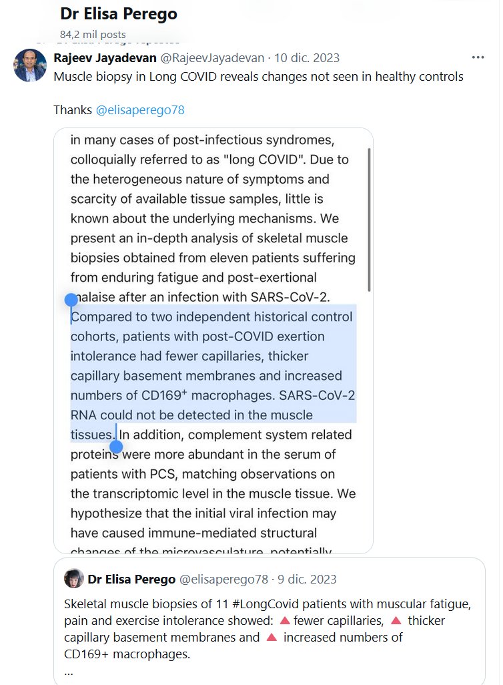Click Dr Elisa Perego's name in quoted post

point(131,579)
